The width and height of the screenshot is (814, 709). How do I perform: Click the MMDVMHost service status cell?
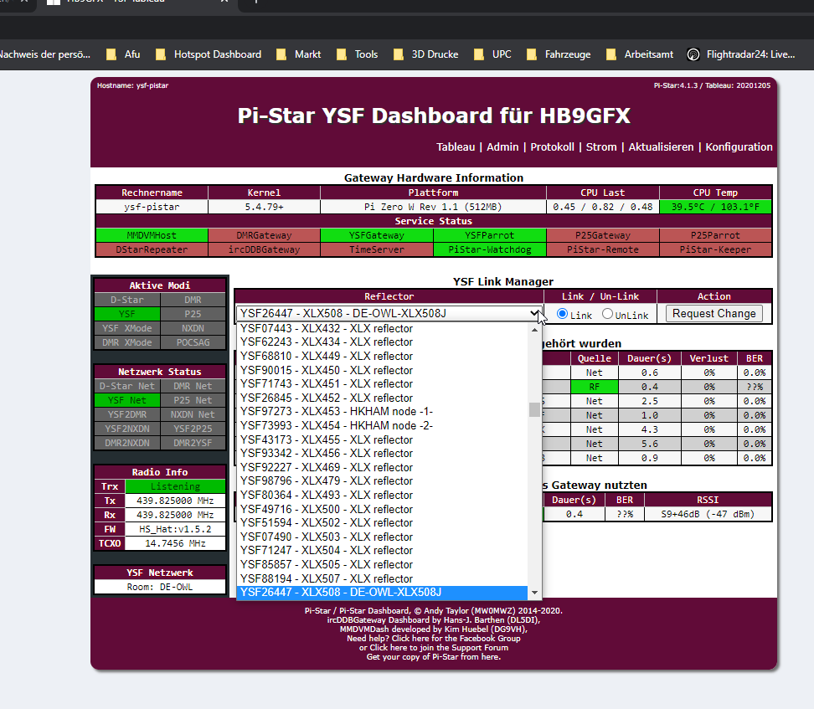152,236
